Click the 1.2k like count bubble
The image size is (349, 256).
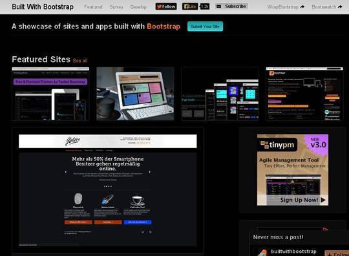coord(204,6)
